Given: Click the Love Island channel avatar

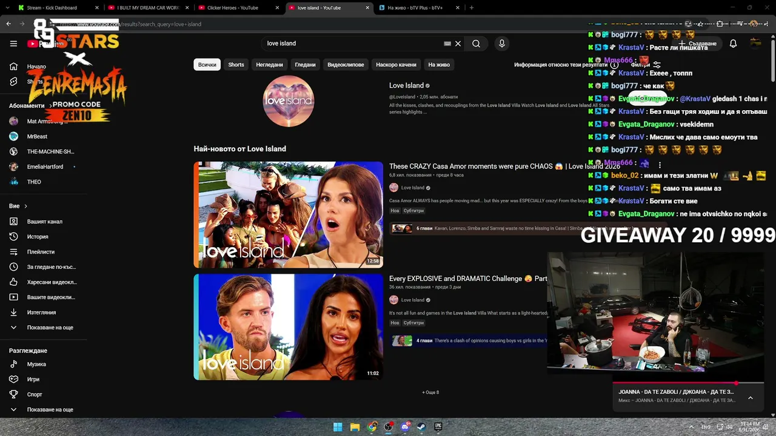Looking at the screenshot, I should [288, 101].
